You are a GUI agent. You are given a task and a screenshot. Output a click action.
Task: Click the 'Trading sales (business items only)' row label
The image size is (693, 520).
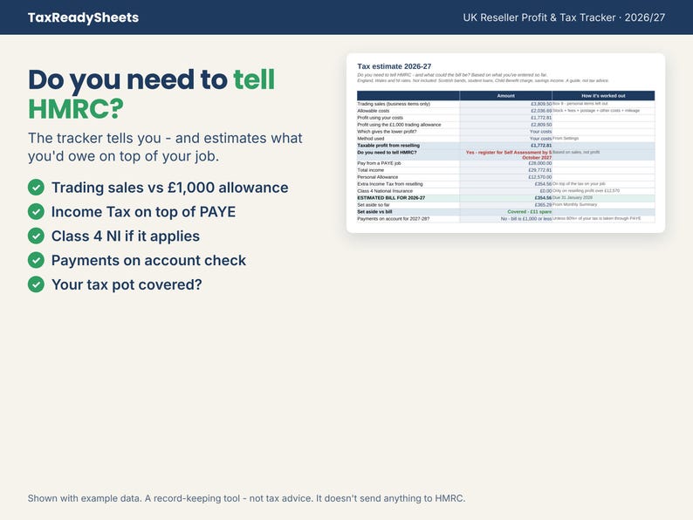click(x=394, y=104)
